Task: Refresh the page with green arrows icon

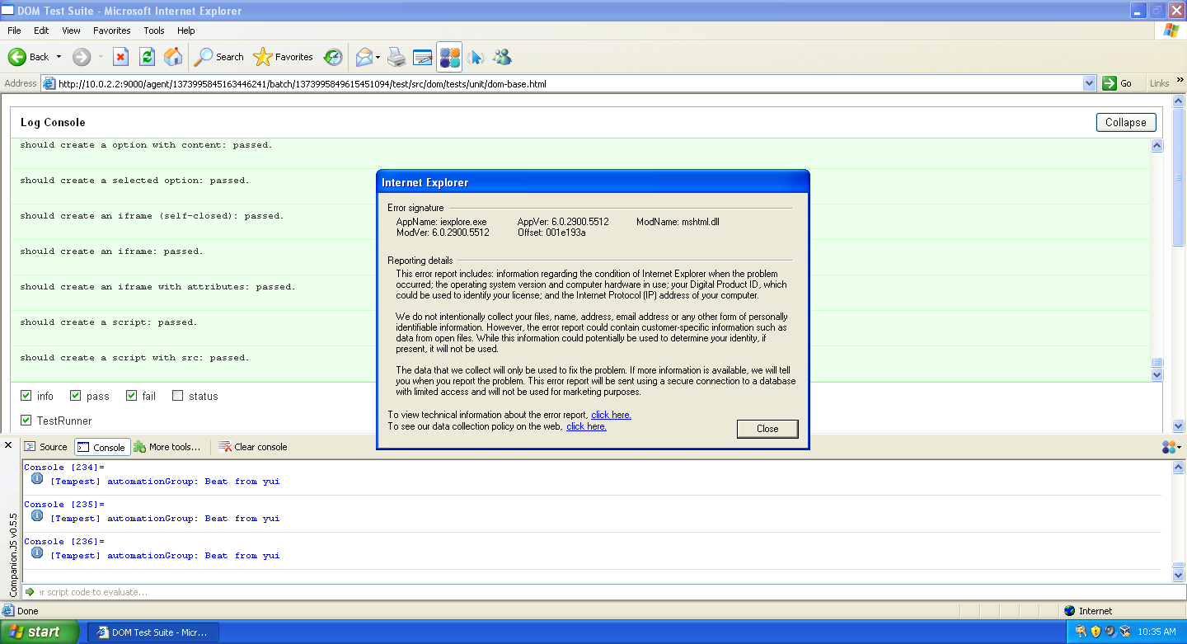Action: click(147, 57)
